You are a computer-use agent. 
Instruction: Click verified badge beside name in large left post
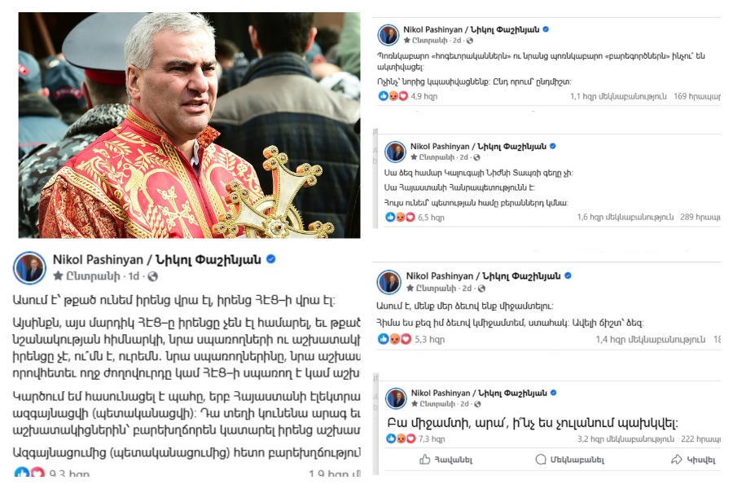pyautogui.click(x=270, y=259)
